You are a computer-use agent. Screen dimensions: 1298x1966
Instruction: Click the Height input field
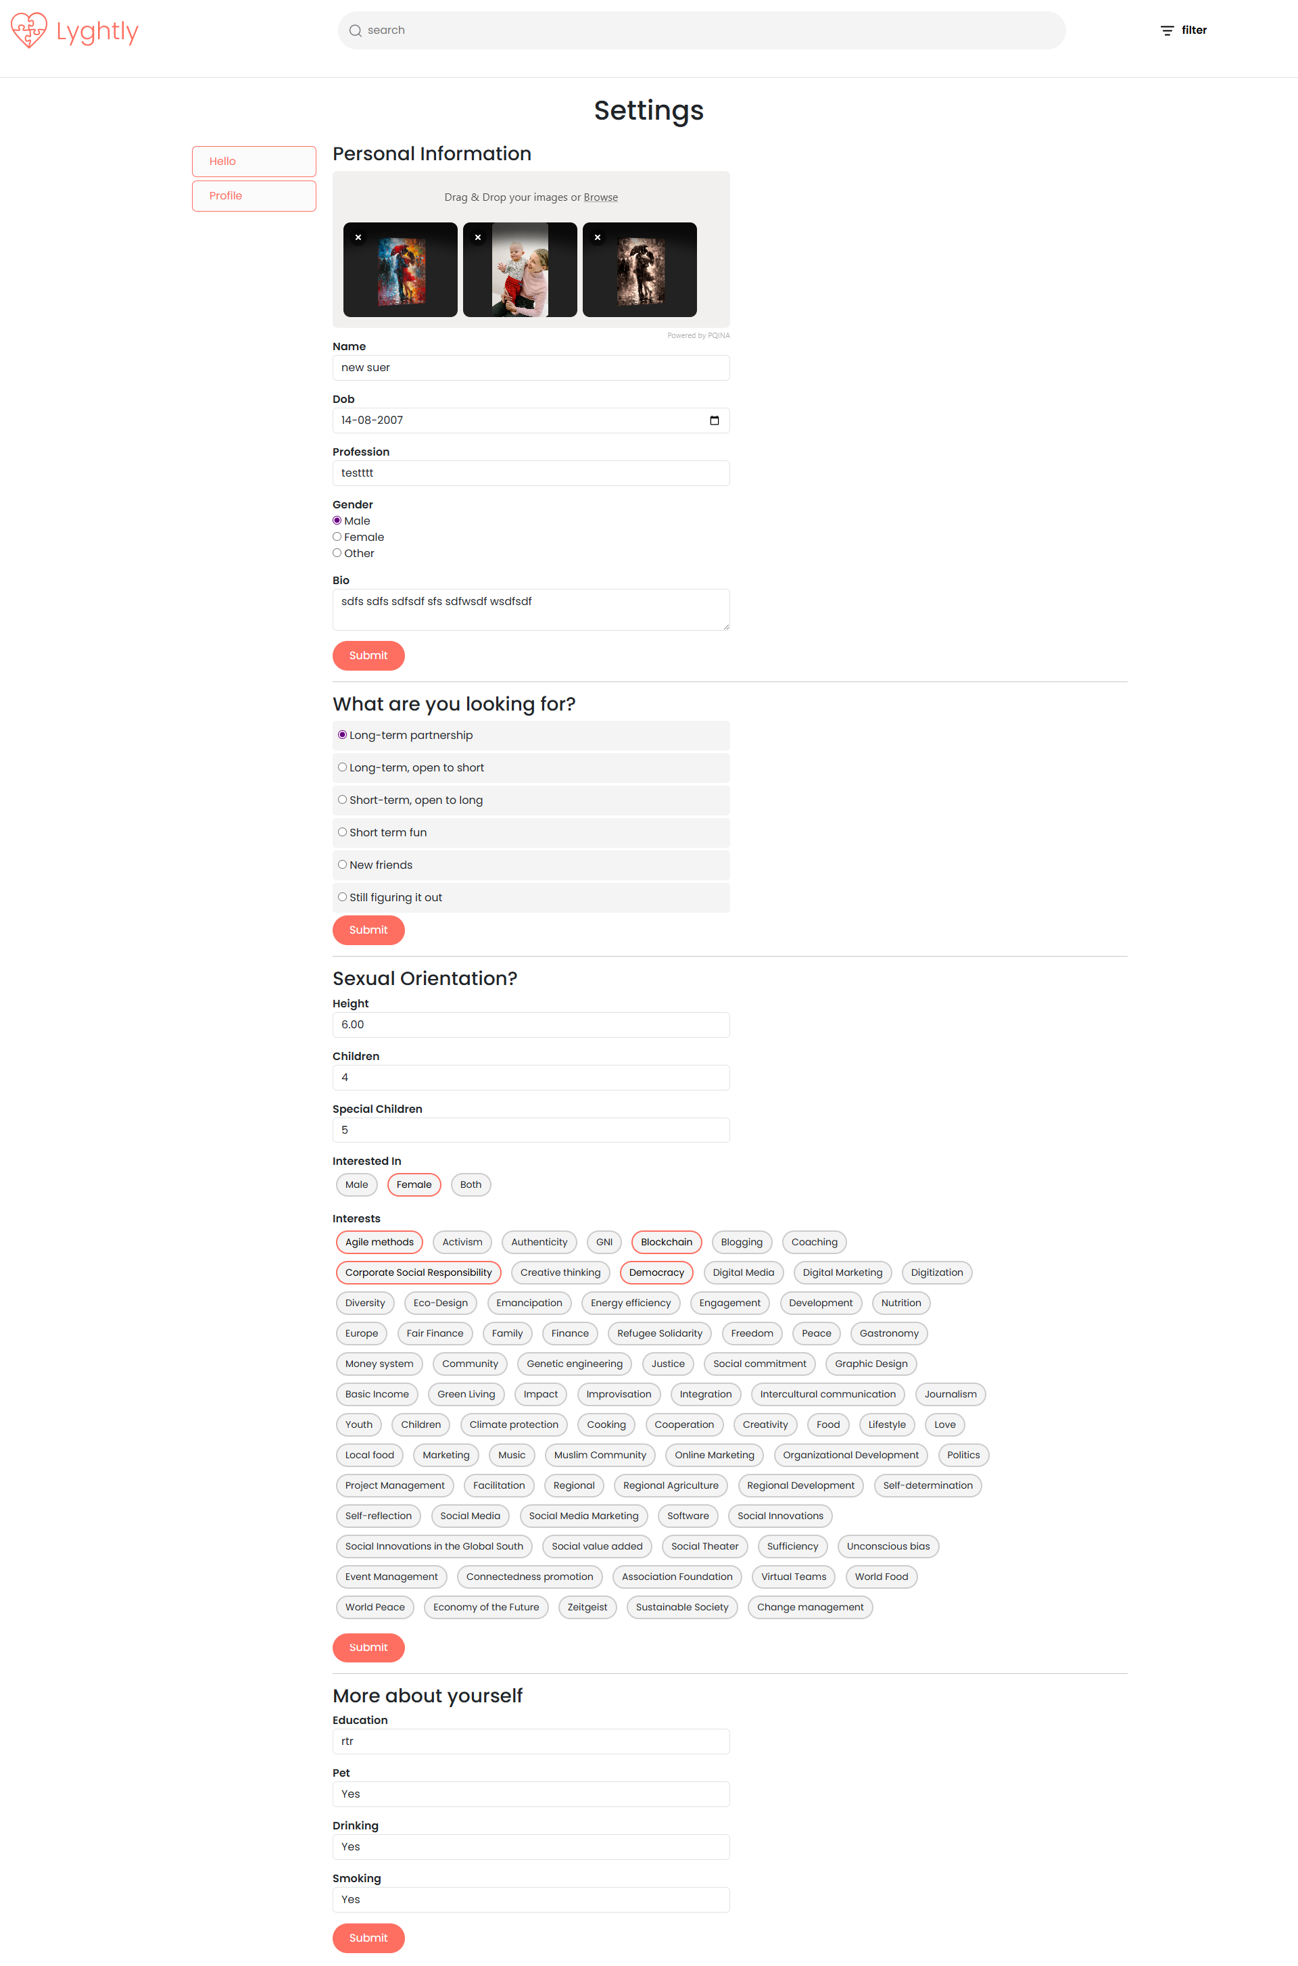point(531,1025)
